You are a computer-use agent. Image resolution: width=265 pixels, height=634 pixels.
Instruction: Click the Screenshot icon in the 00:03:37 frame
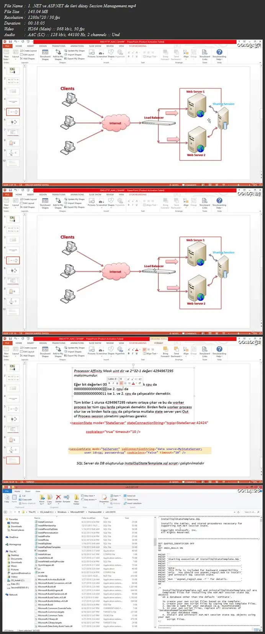pos(101,53)
